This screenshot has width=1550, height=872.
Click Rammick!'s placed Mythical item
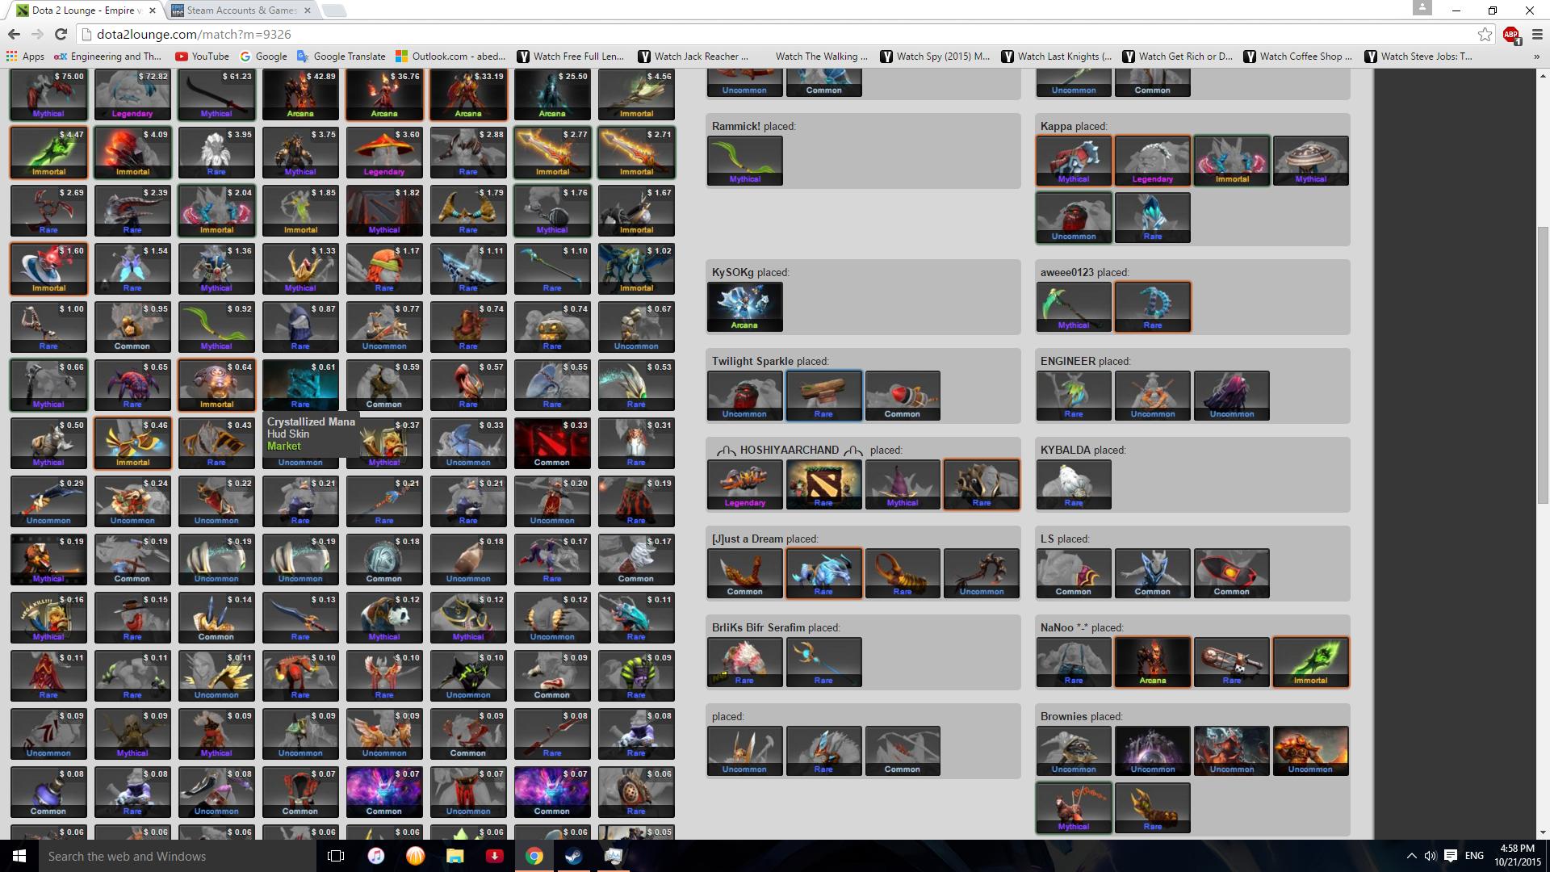click(744, 161)
